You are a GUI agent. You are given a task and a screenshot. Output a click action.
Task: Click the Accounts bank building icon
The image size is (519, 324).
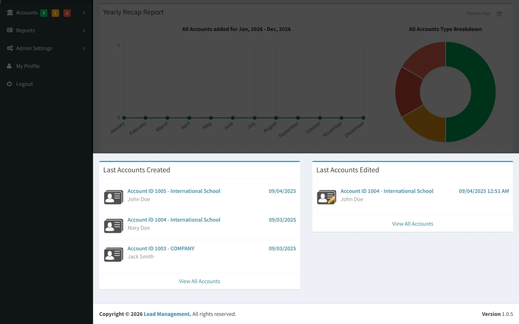pyautogui.click(x=10, y=12)
